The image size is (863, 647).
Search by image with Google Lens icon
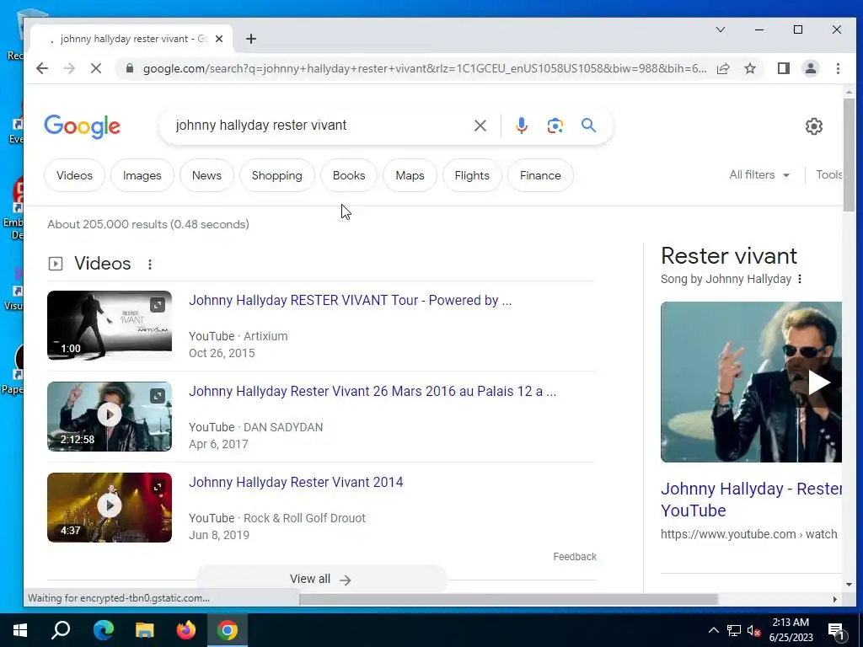point(555,126)
